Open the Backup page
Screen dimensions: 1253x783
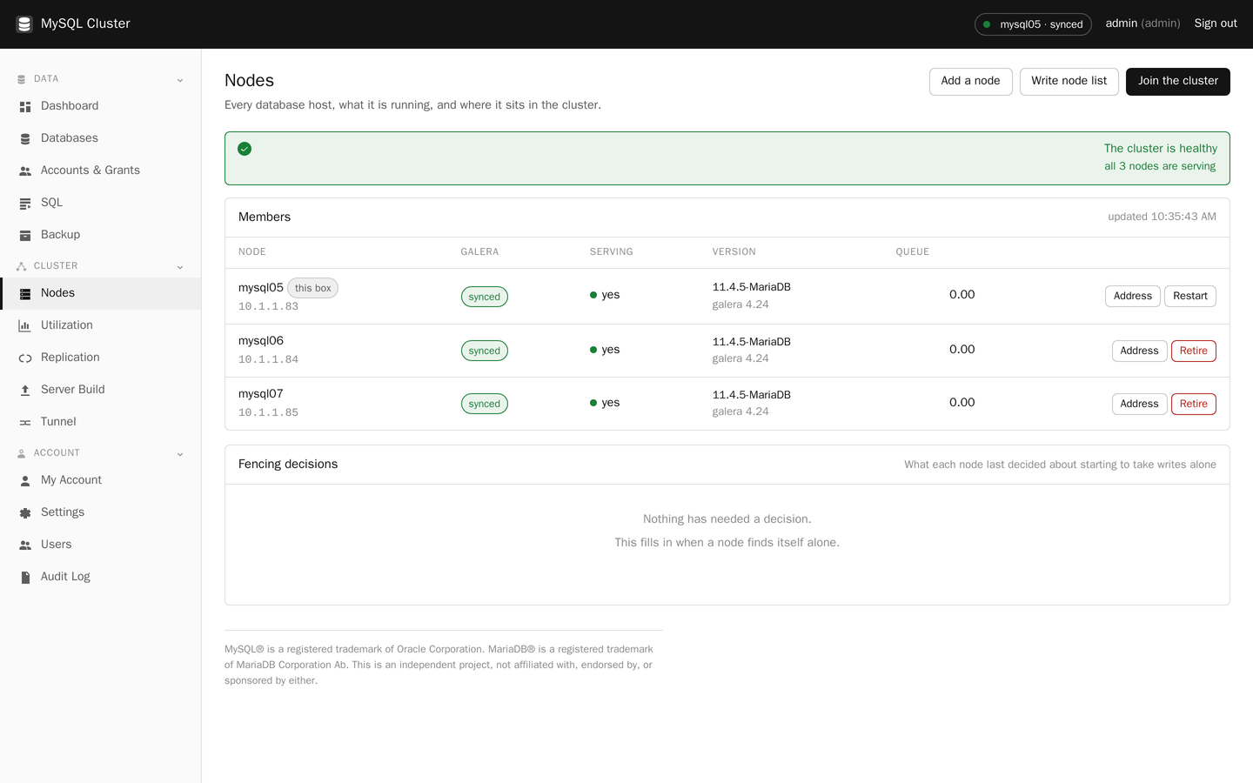coord(101,235)
